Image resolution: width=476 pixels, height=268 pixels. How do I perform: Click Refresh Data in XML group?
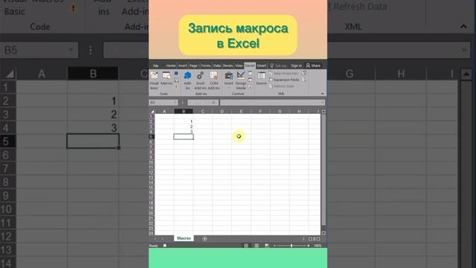(281, 86)
